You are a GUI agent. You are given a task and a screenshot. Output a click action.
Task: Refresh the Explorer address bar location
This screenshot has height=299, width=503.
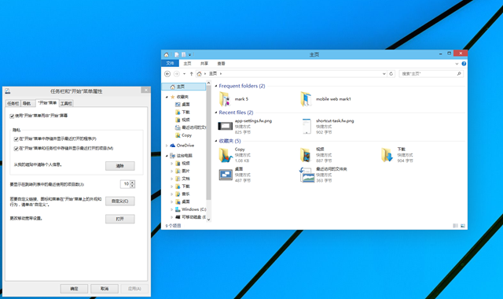click(391, 74)
